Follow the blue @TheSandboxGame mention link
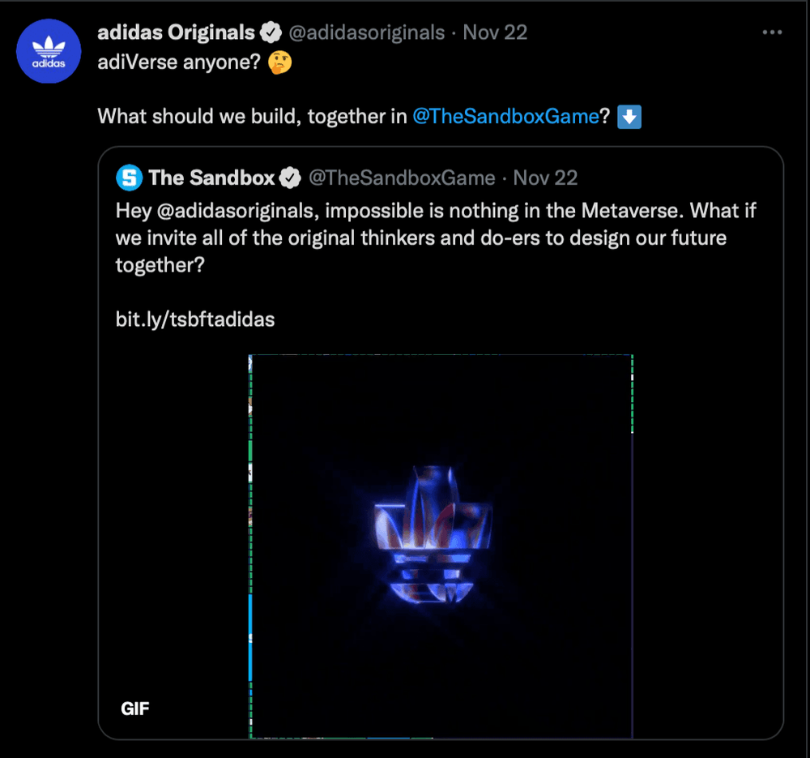The image size is (810, 758). 505,117
